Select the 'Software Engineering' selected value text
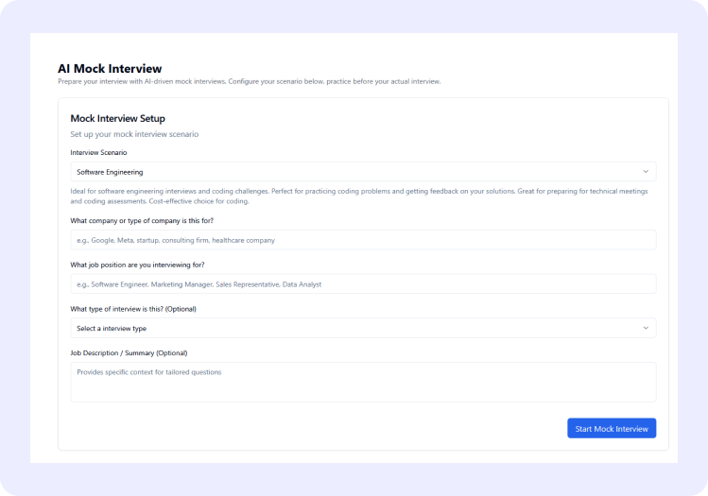 (110, 172)
